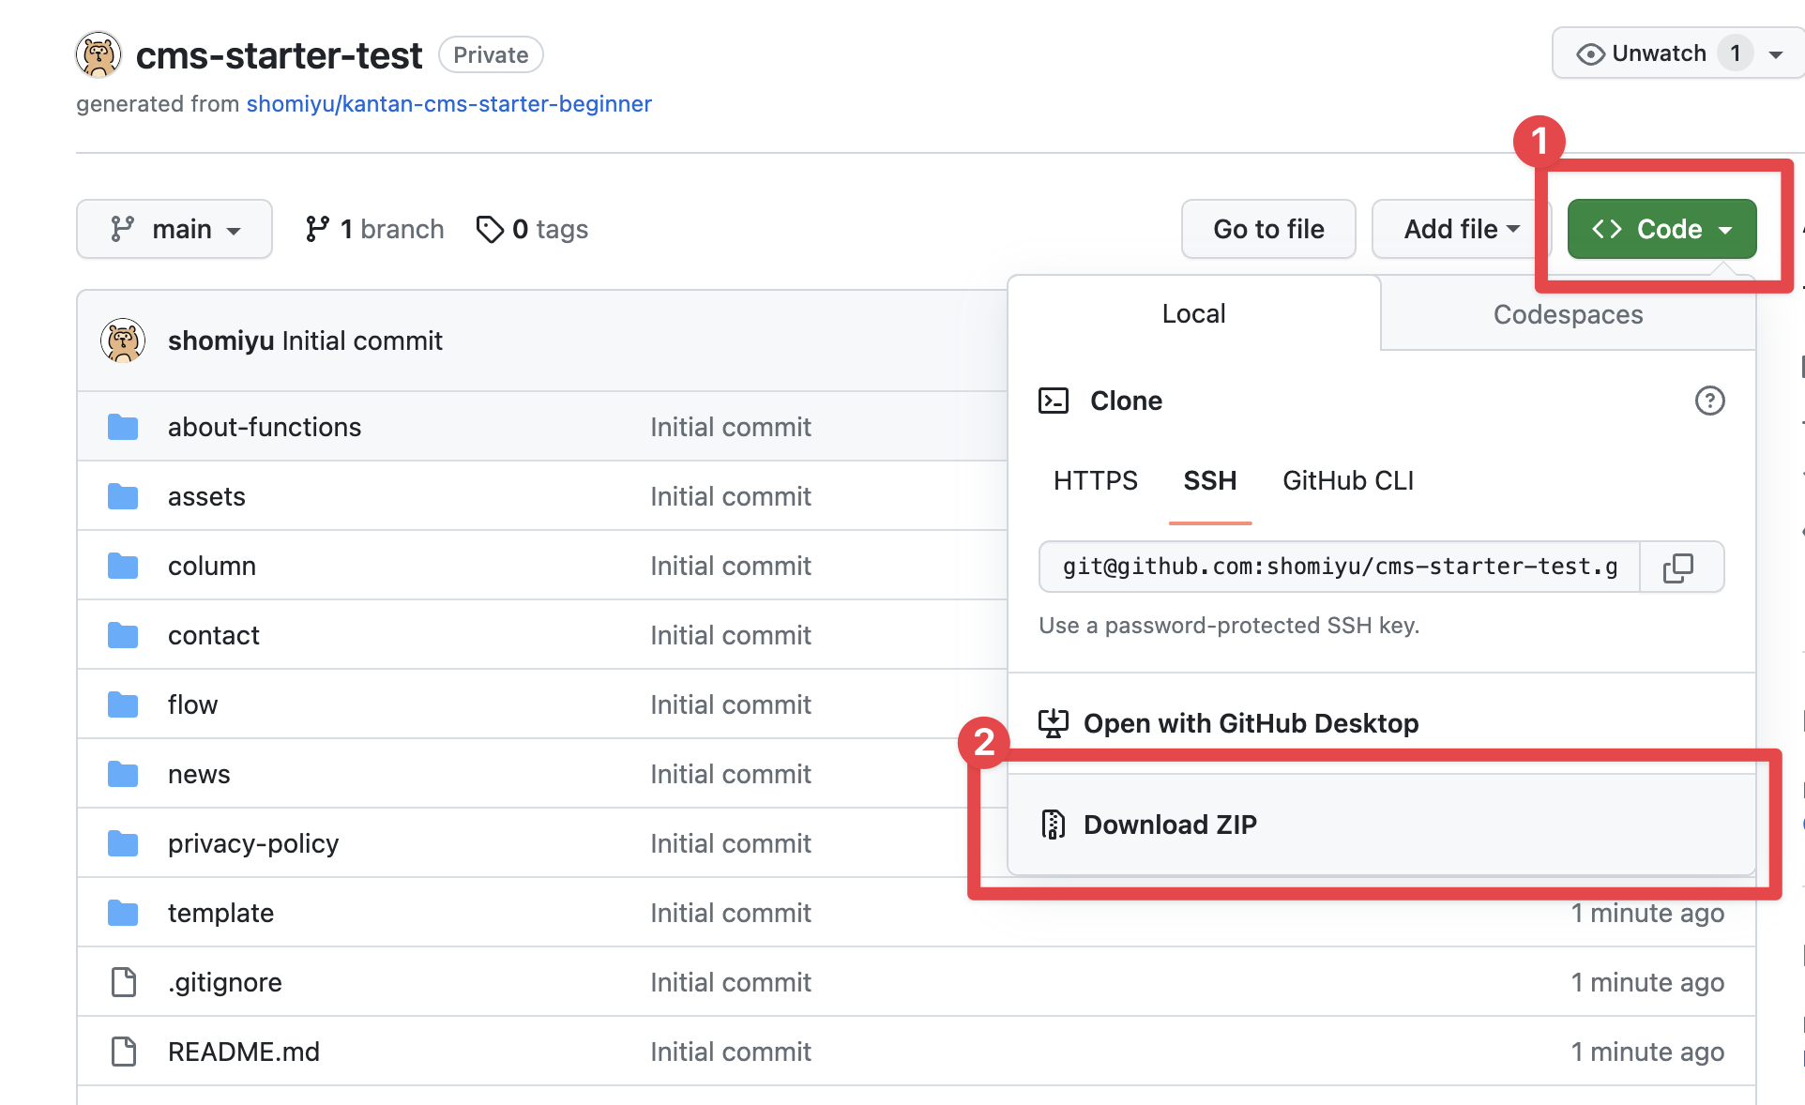Open commit message for README.md row
This screenshot has width=1805, height=1105.
(x=731, y=1052)
